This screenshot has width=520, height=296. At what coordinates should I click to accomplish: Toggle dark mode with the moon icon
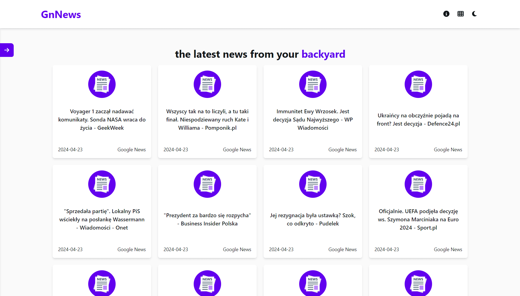(x=475, y=14)
